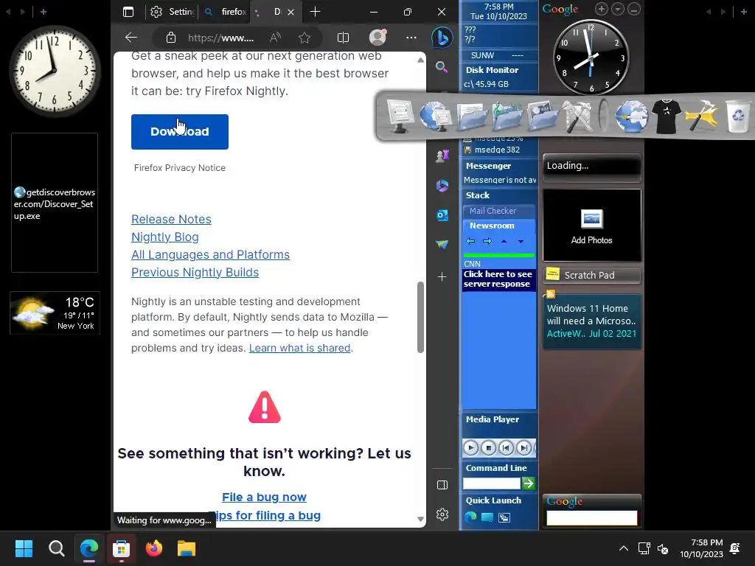Click the page vertical scrollbar thumb

pyautogui.click(x=420, y=317)
